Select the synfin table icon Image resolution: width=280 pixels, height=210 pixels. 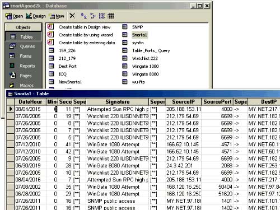click(x=124, y=43)
